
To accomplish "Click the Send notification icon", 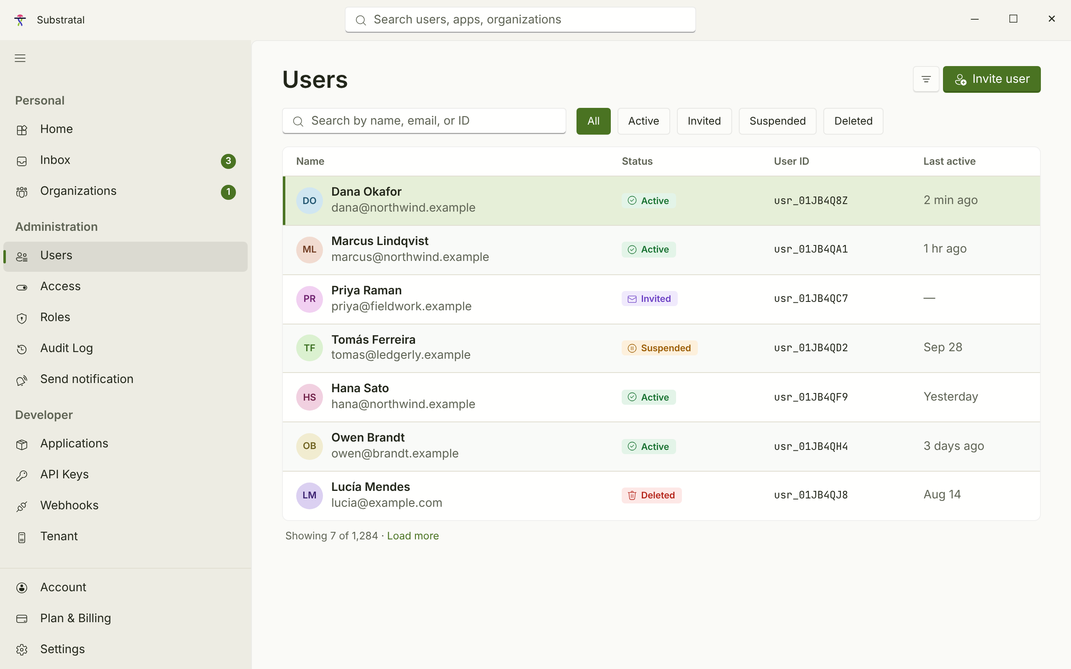I will pyautogui.click(x=22, y=380).
